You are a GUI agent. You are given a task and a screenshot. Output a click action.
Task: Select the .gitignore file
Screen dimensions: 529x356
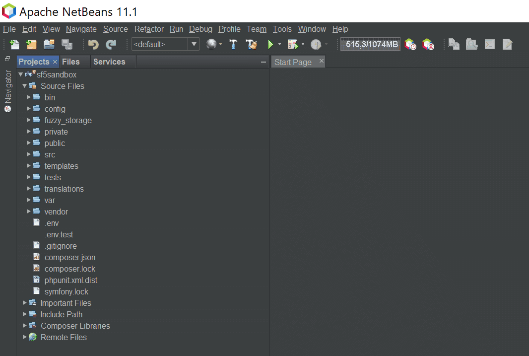point(61,246)
